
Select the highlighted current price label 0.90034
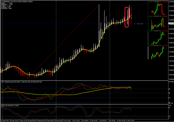pos(171,23)
